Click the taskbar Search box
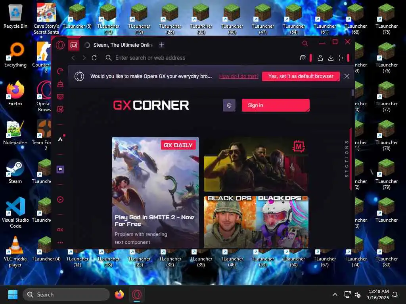Screen dimensions: 406x304 click(x=66, y=294)
